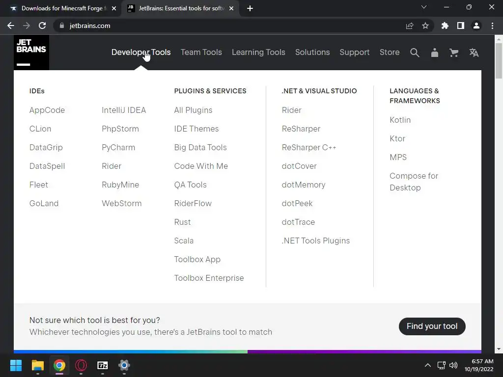Click the JetBrains logo
This screenshot has height=377, width=503.
point(31,53)
